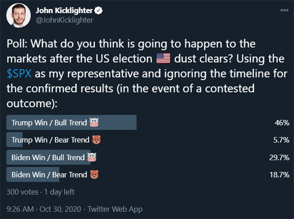Open the three-dot more options menu
Screen dimensions: 294x219
point(284,10)
